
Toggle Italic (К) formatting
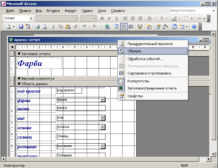point(109,18)
